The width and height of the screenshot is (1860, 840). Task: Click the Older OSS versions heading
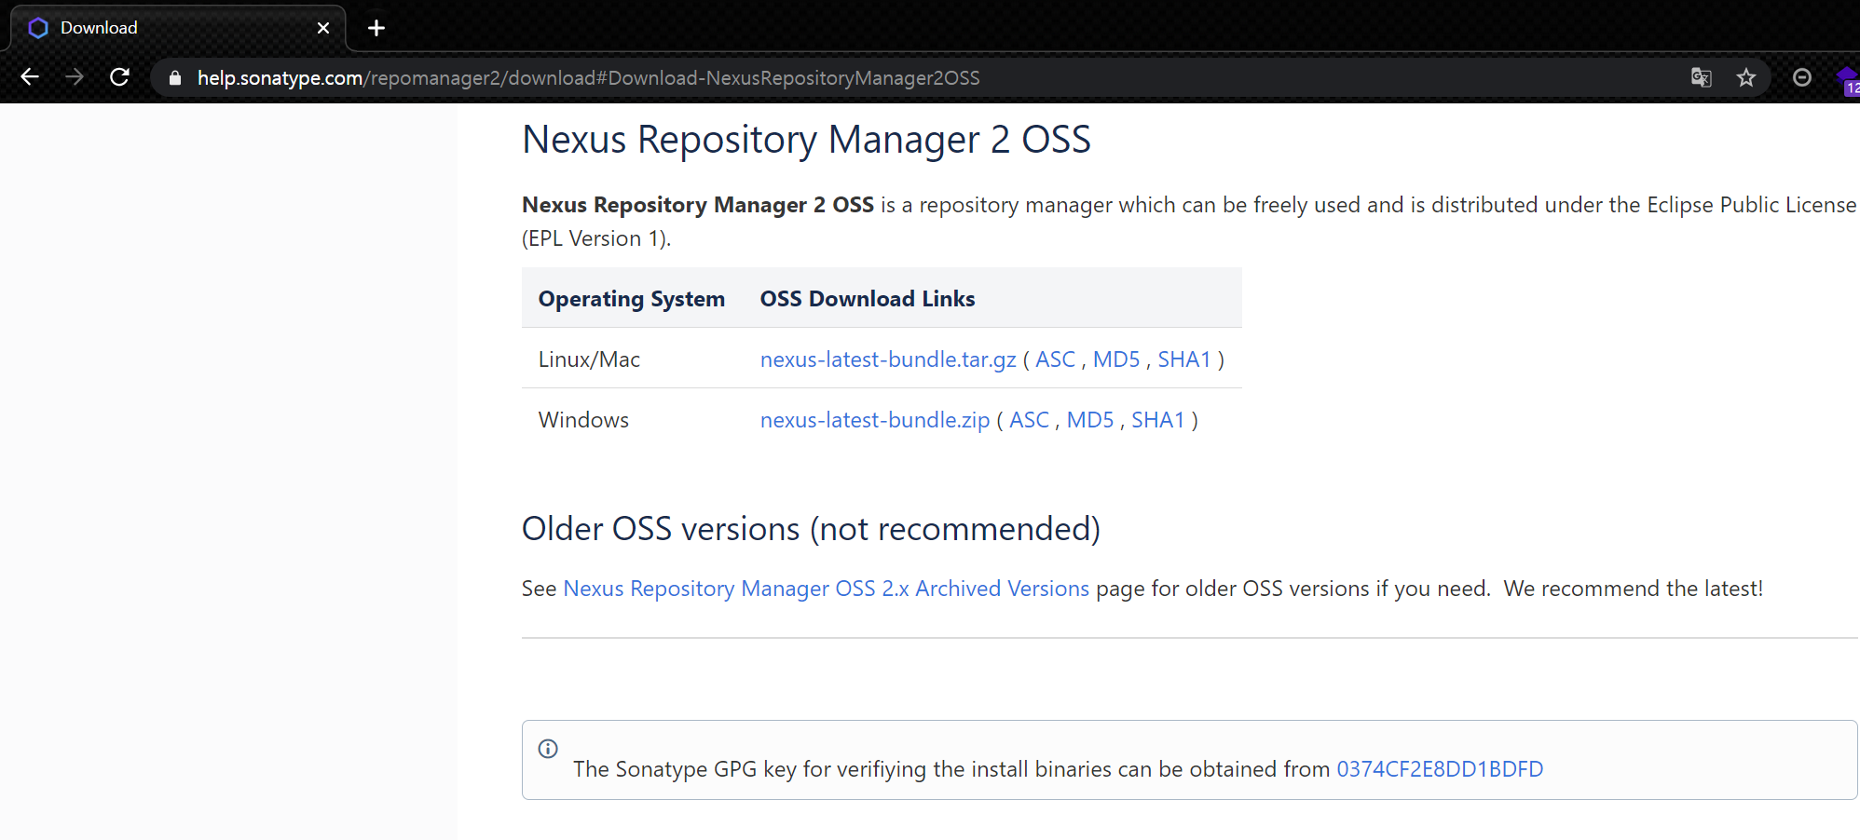(811, 529)
